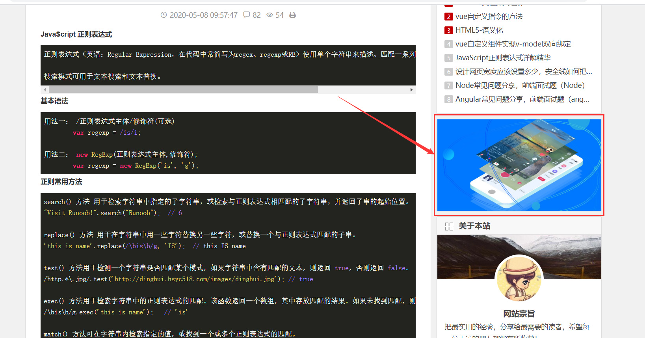Click the cartoon avatar with straw hat

coord(519,279)
